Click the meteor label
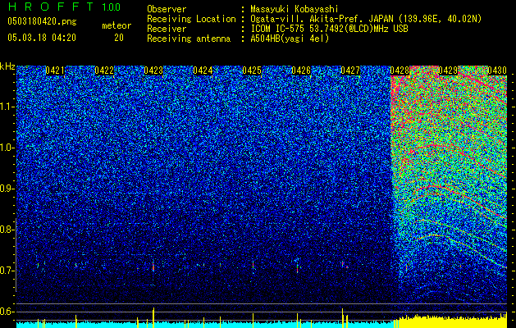 tap(116, 25)
